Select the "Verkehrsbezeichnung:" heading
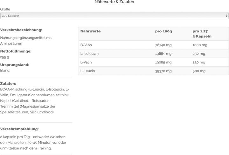This screenshot has width=229, height=155. pyautogui.click(x=21, y=30)
